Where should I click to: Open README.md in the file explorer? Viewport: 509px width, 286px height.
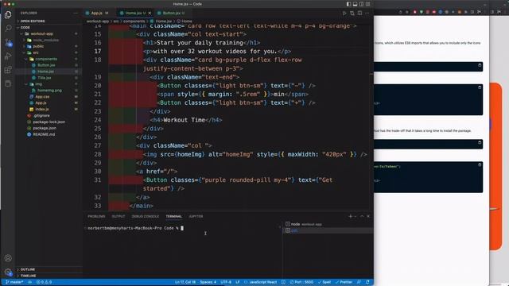tap(44, 134)
